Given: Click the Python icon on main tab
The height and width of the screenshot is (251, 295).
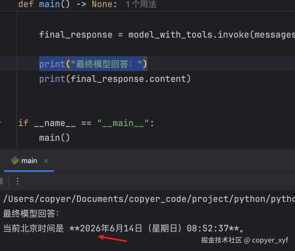Looking at the screenshot, I should tap(15, 161).
